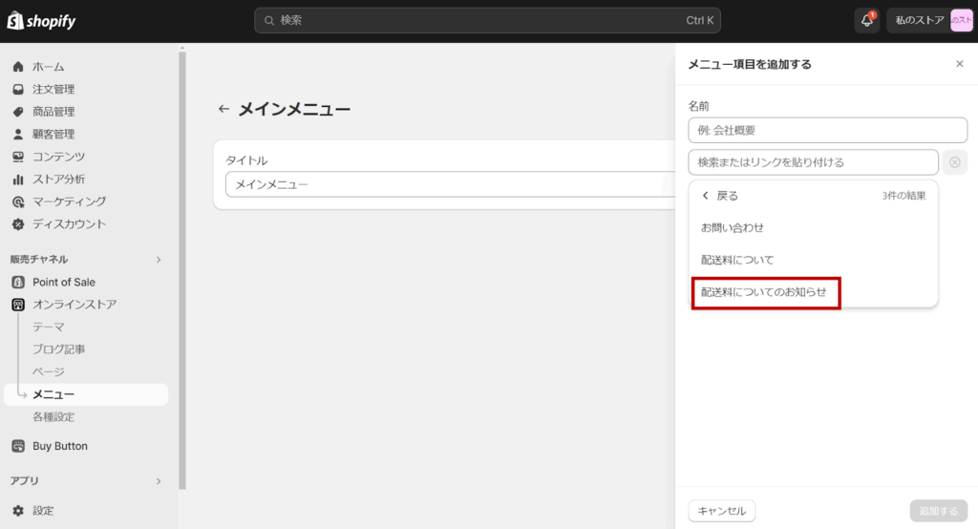
Task: Click the メインメニュー page heading
Action: (294, 109)
